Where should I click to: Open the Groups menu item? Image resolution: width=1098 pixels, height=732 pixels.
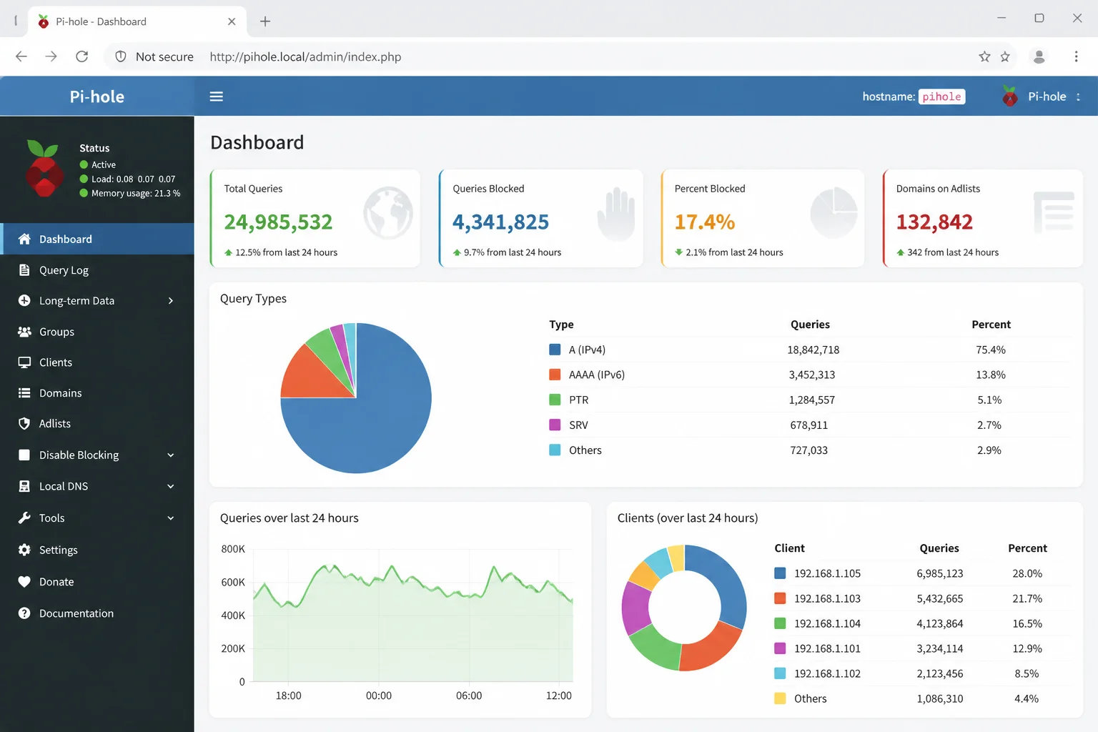pyautogui.click(x=97, y=332)
